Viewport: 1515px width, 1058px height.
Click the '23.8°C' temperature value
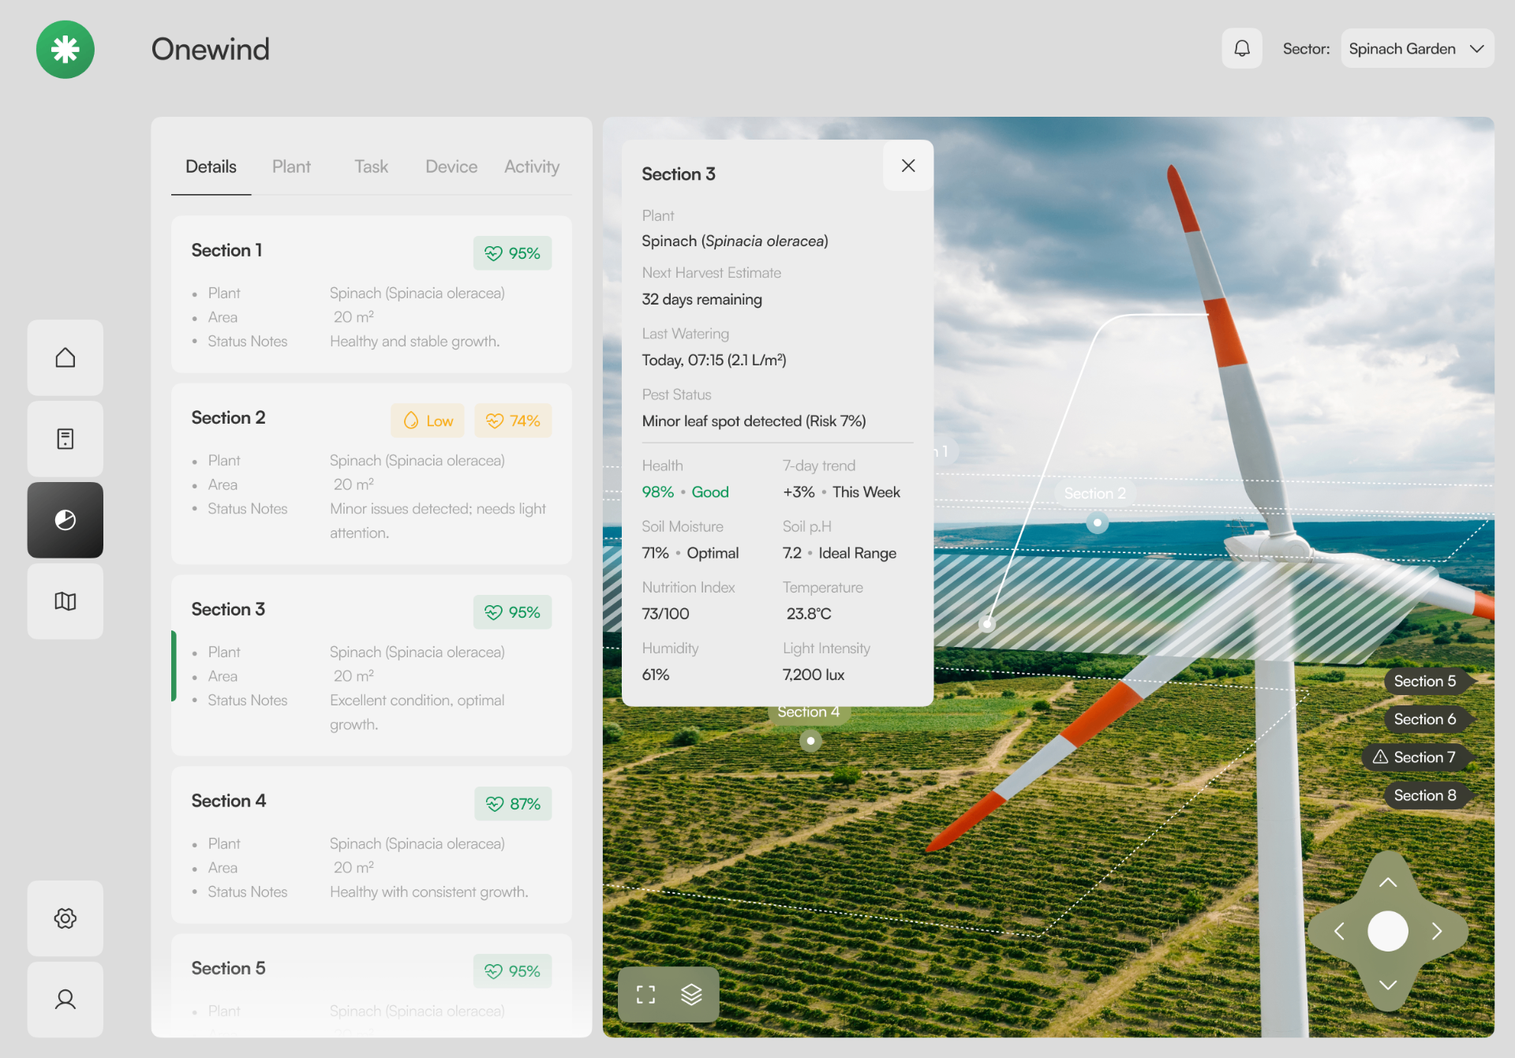(x=809, y=614)
